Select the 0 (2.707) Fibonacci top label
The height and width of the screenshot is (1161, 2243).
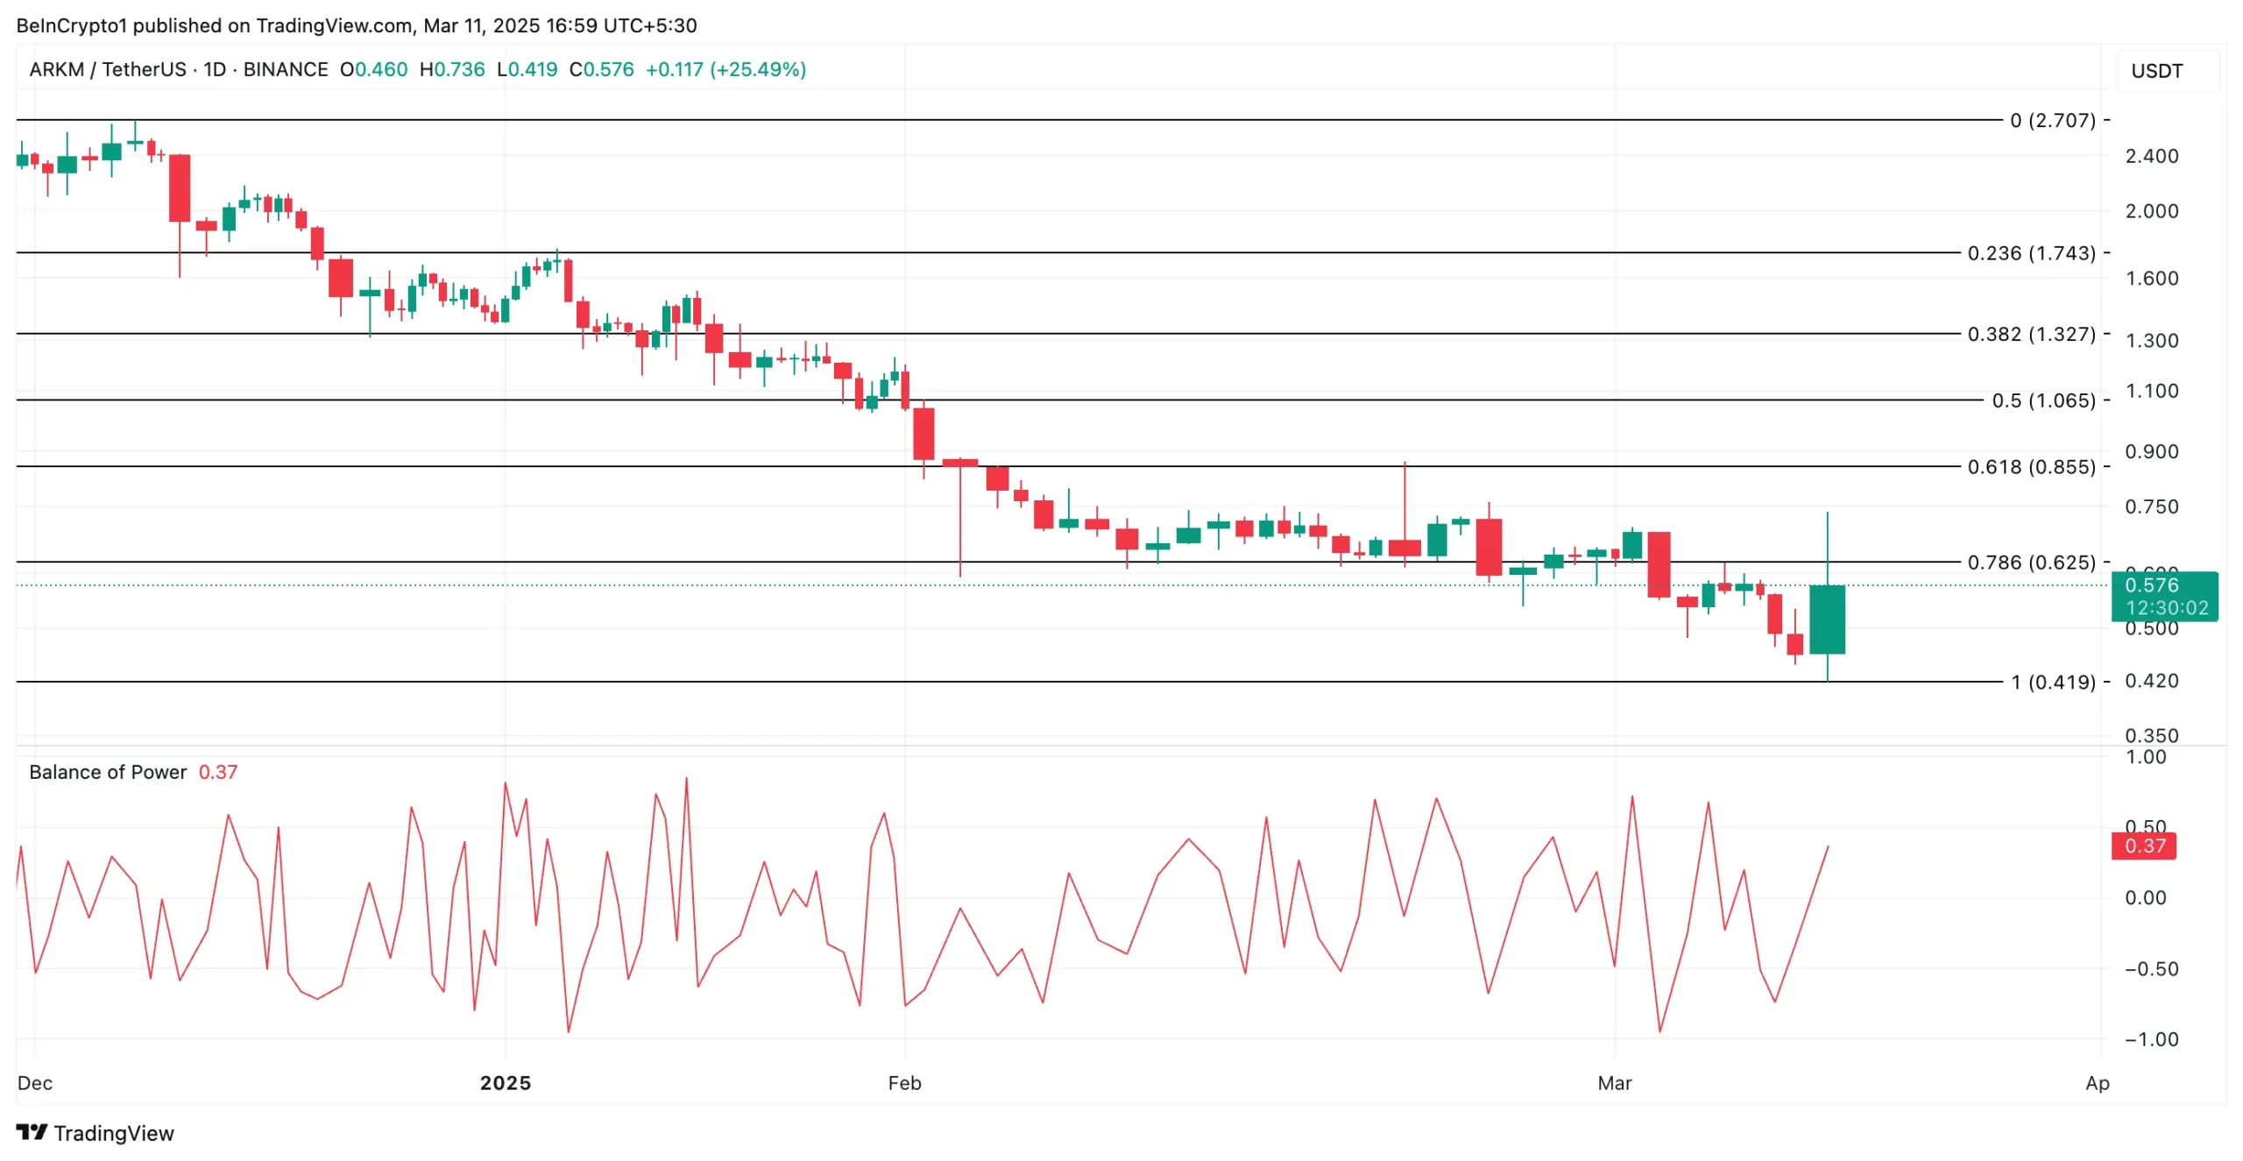click(x=2052, y=120)
